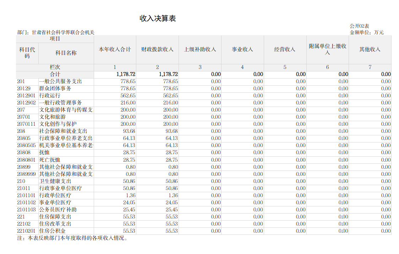Click the 财政拨款收入 column header

(157, 49)
